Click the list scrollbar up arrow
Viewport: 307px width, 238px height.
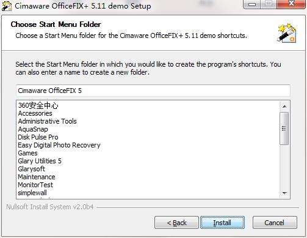coord(284,106)
